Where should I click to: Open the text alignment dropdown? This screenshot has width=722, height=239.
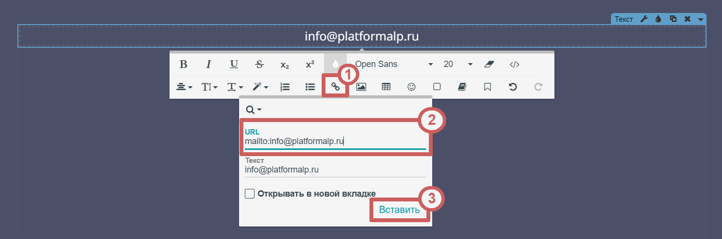(184, 87)
